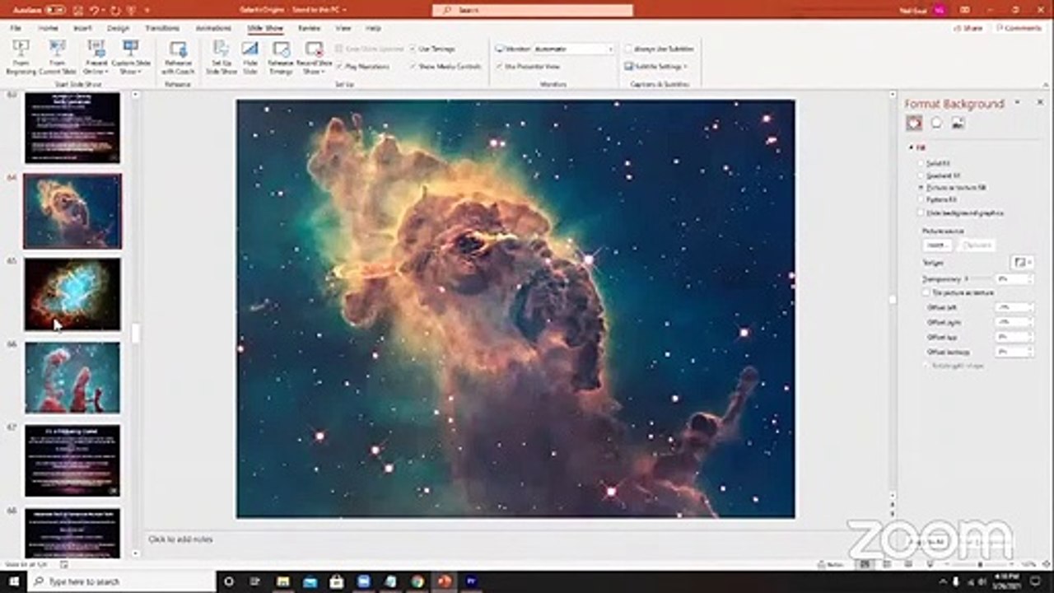The height and width of the screenshot is (593, 1054).
Task: Toggle Tile picture as texture checkbox
Action: tap(958, 292)
